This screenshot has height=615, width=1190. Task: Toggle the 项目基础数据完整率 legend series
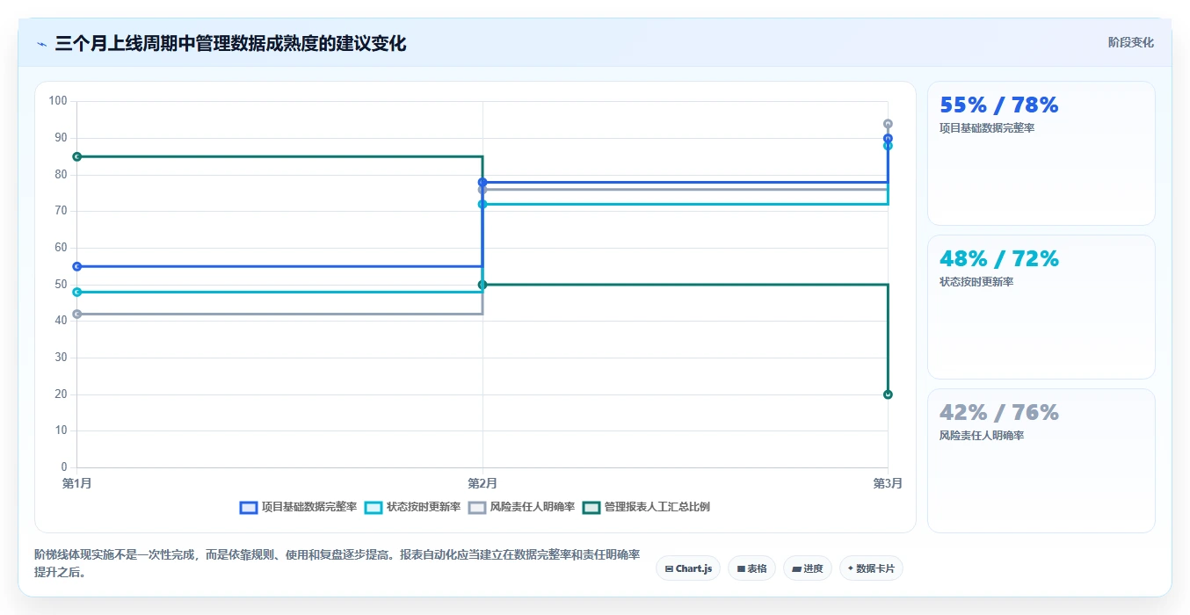(x=298, y=507)
